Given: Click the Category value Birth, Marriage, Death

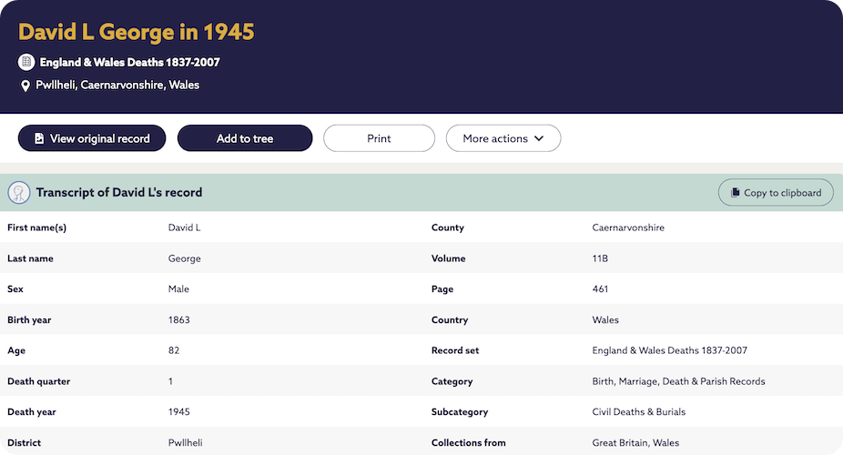Looking at the screenshot, I should coord(678,381).
